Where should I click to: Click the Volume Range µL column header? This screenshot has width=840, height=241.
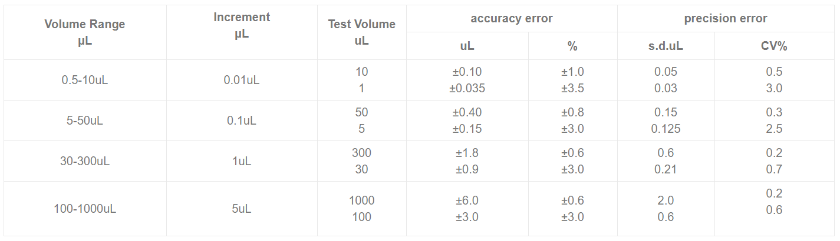point(85,33)
